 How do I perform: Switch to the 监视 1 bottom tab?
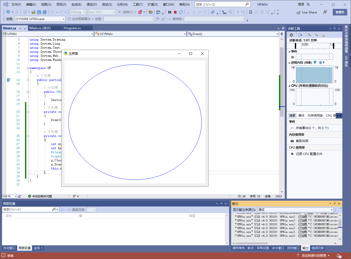click(38, 248)
